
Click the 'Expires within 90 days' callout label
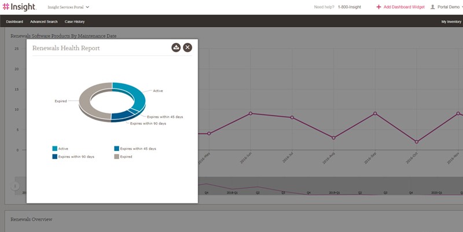click(x=148, y=124)
